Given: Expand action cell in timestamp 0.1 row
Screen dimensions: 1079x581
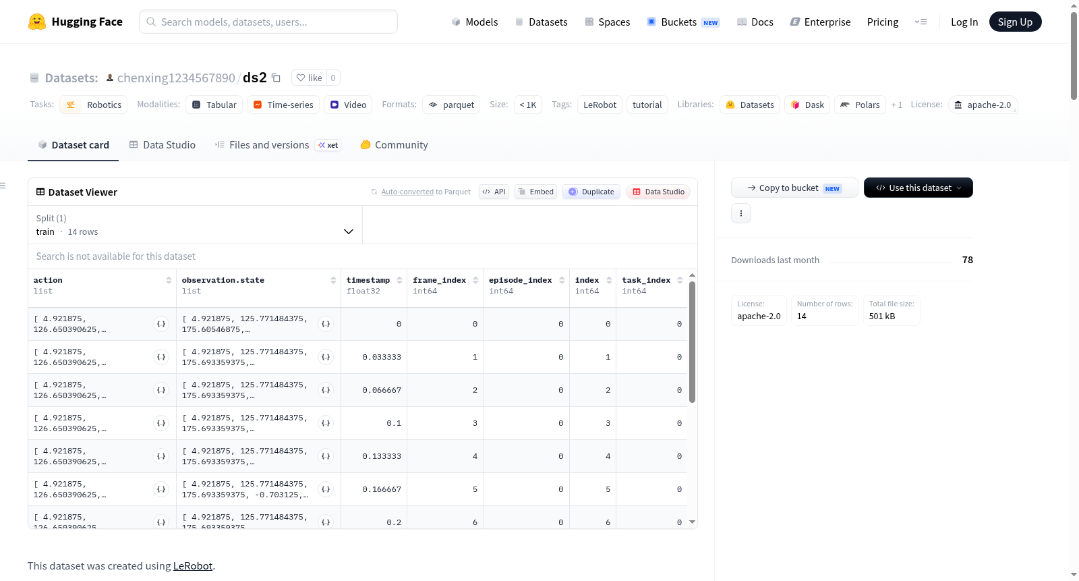Looking at the screenshot, I should click(161, 423).
